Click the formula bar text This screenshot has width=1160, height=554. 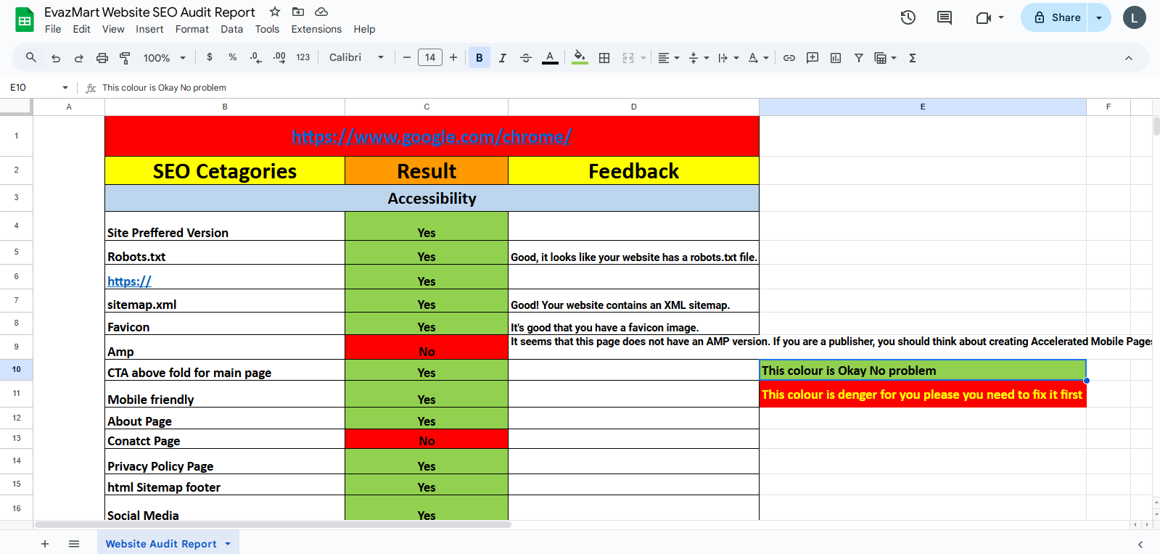click(x=164, y=88)
